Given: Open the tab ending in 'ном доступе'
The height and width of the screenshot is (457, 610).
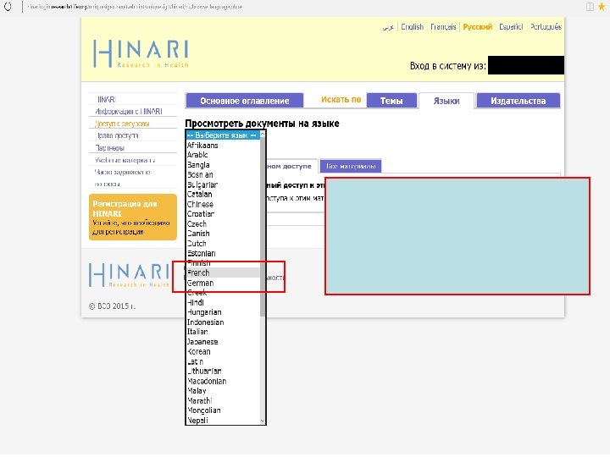Looking at the screenshot, I should [x=291, y=166].
